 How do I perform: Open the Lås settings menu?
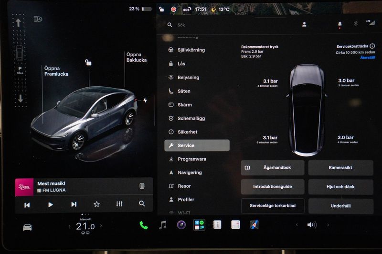click(177, 64)
